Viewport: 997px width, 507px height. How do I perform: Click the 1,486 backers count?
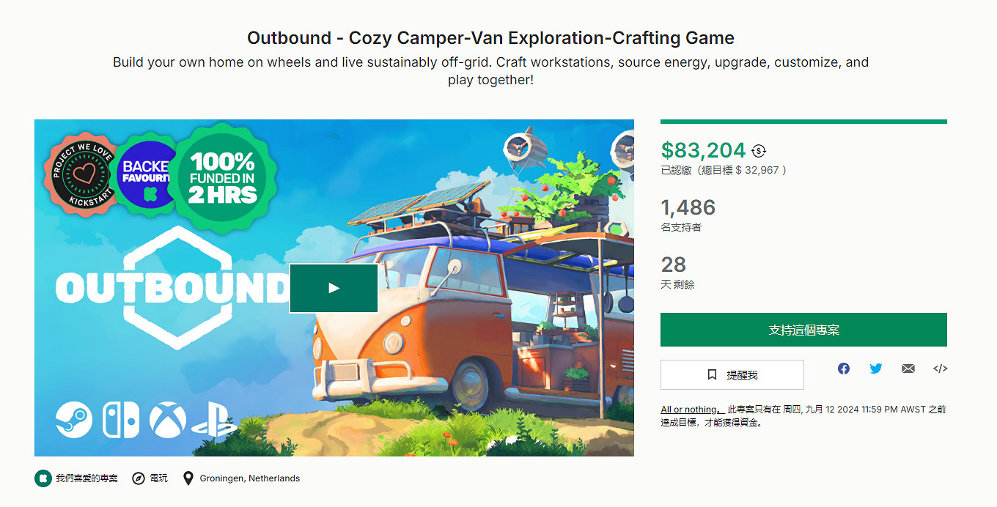688,207
